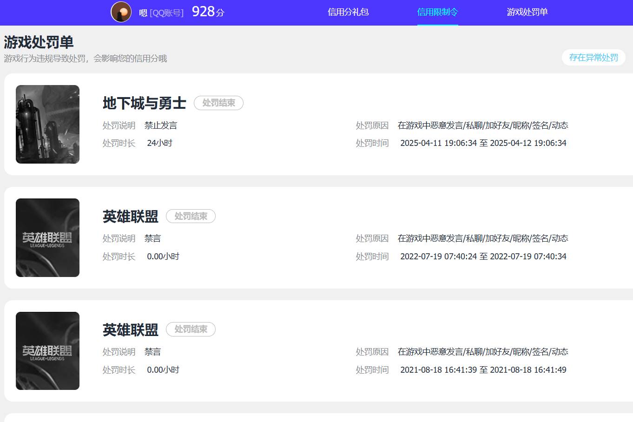Open 英雄联盟 cover image for the 2021 penalty
This screenshot has height=422, width=633.
[47, 351]
